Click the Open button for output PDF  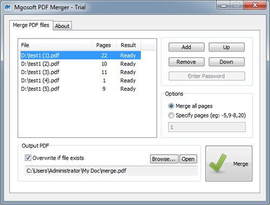tap(188, 159)
